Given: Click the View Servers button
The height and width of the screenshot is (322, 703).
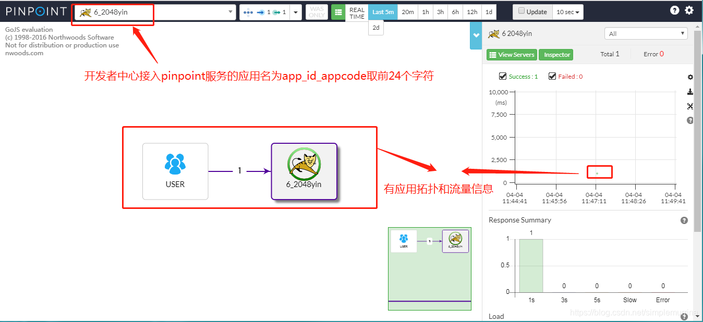Looking at the screenshot, I should point(511,54).
